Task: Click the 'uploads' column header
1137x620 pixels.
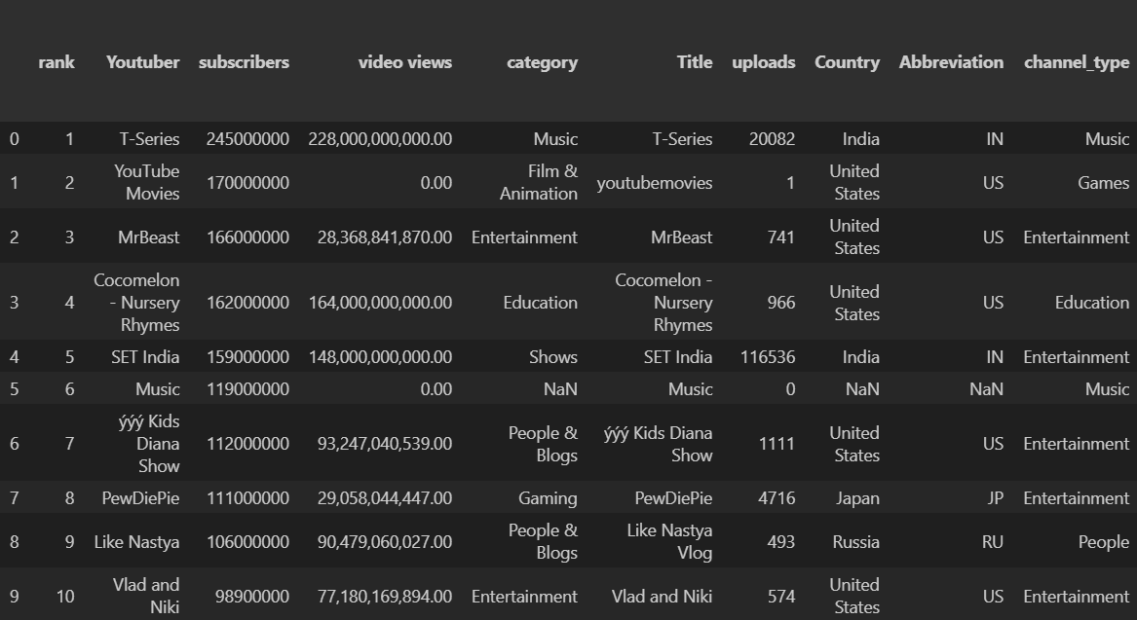Action: pyautogui.click(x=763, y=62)
